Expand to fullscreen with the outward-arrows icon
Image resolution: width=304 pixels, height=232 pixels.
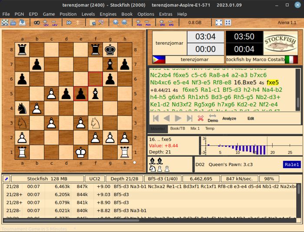coord(219,23)
